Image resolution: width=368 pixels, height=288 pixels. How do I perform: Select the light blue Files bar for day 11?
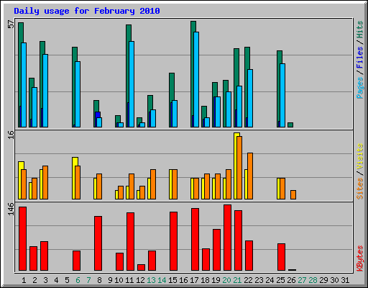pyautogui.click(x=132, y=84)
